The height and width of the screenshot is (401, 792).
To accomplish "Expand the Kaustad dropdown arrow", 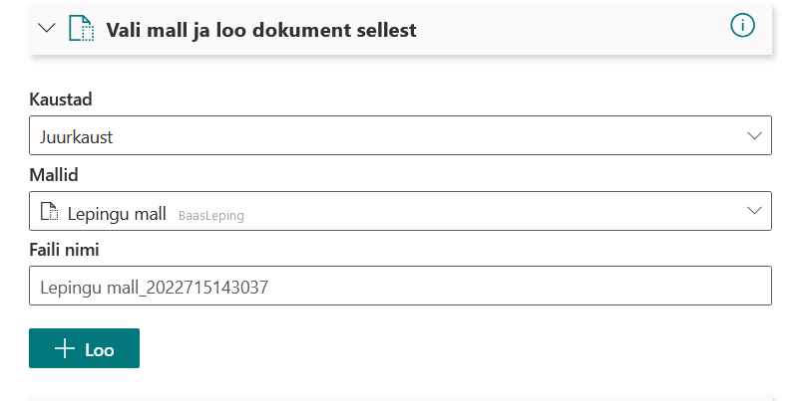I will pos(754,136).
